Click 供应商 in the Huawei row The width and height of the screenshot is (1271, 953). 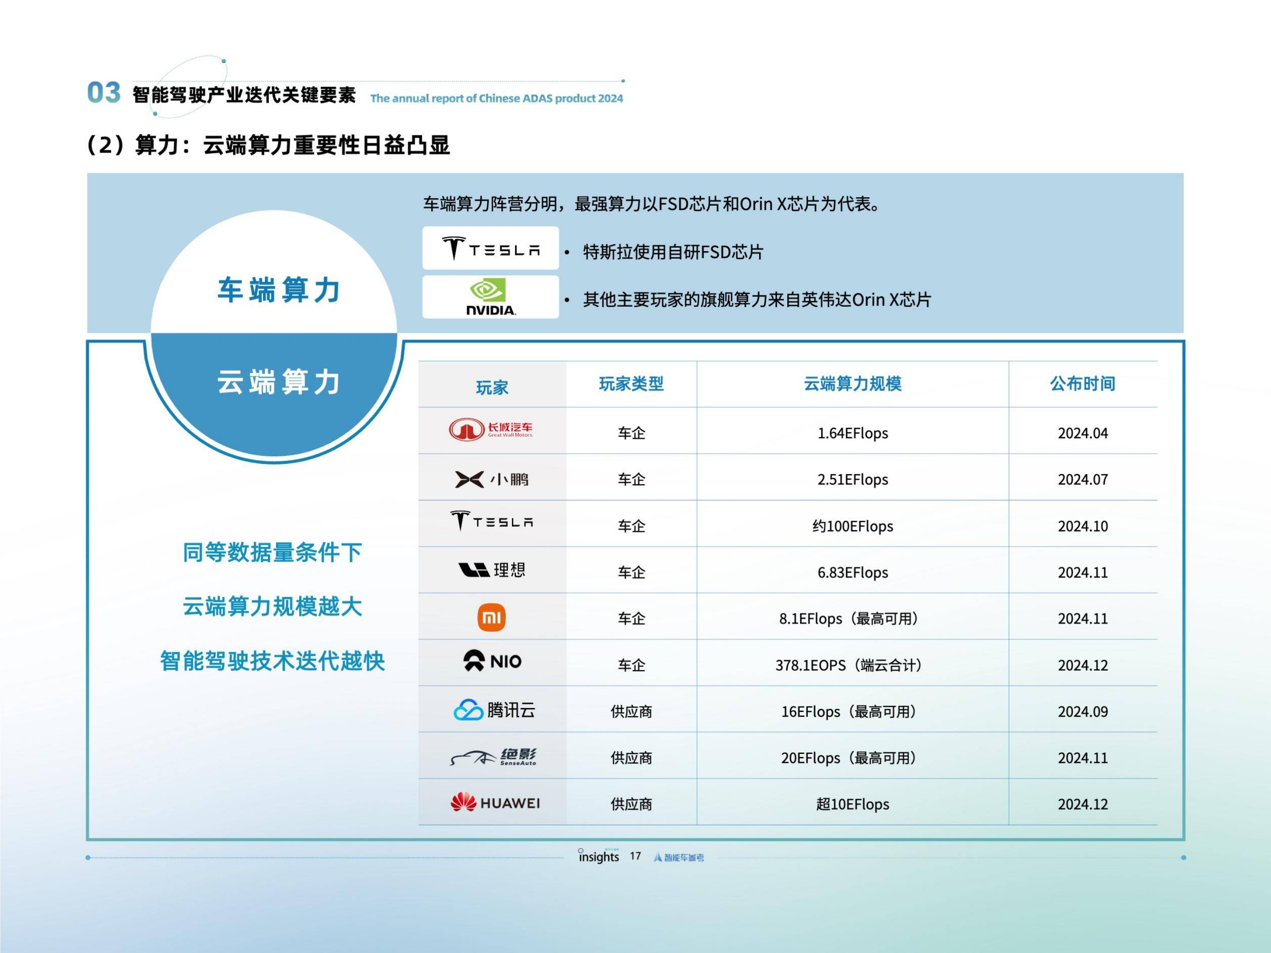click(631, 804)
